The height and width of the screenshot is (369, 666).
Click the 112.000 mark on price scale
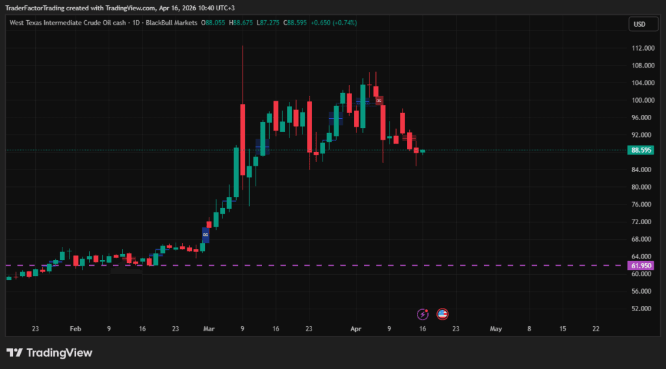tap(643, 48)
